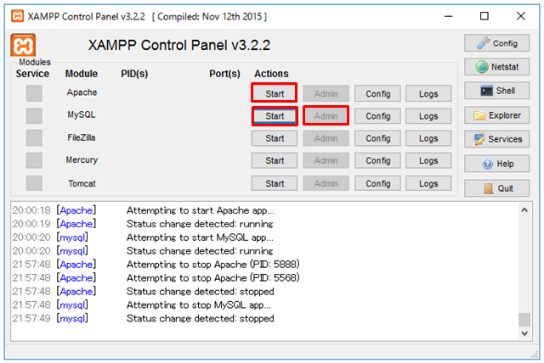Open Config with the wrench icon
The image size is (544, 363).
496,43
